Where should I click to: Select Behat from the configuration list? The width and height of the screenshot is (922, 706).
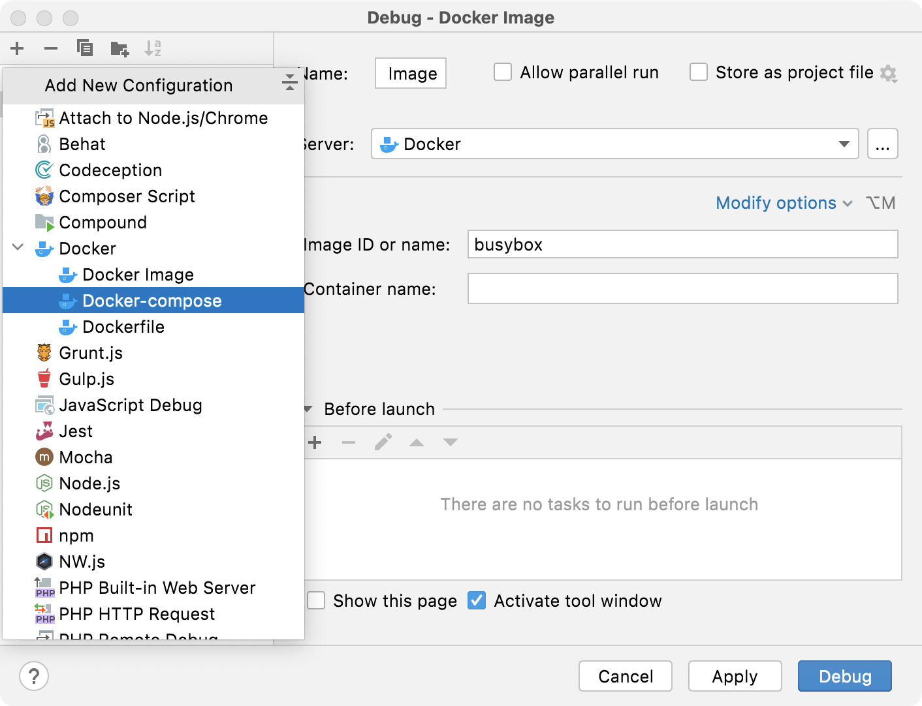coord(153,144)
